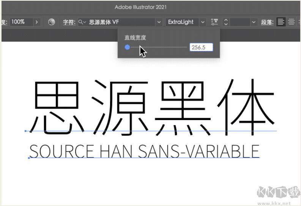Click the recolor artwork color wheel icon
Viewport: 301px width, 206px height.
point(52,22)
